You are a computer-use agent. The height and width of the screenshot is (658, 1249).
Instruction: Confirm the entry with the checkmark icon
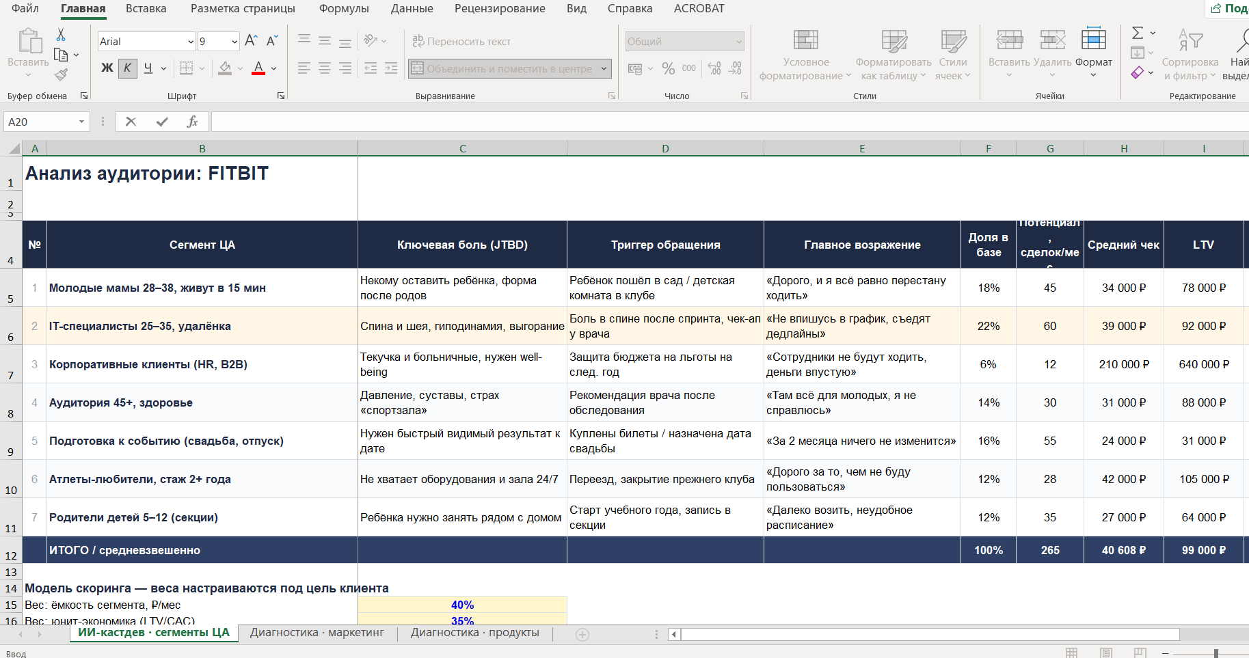tap(162, 122)
